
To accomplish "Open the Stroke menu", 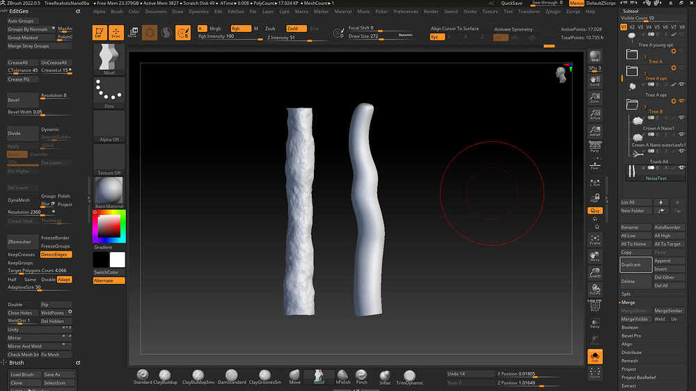I will click(470, 12).
